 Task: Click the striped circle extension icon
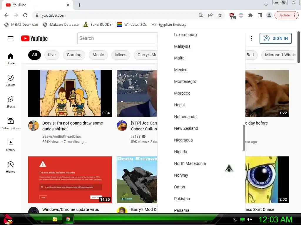241,15
